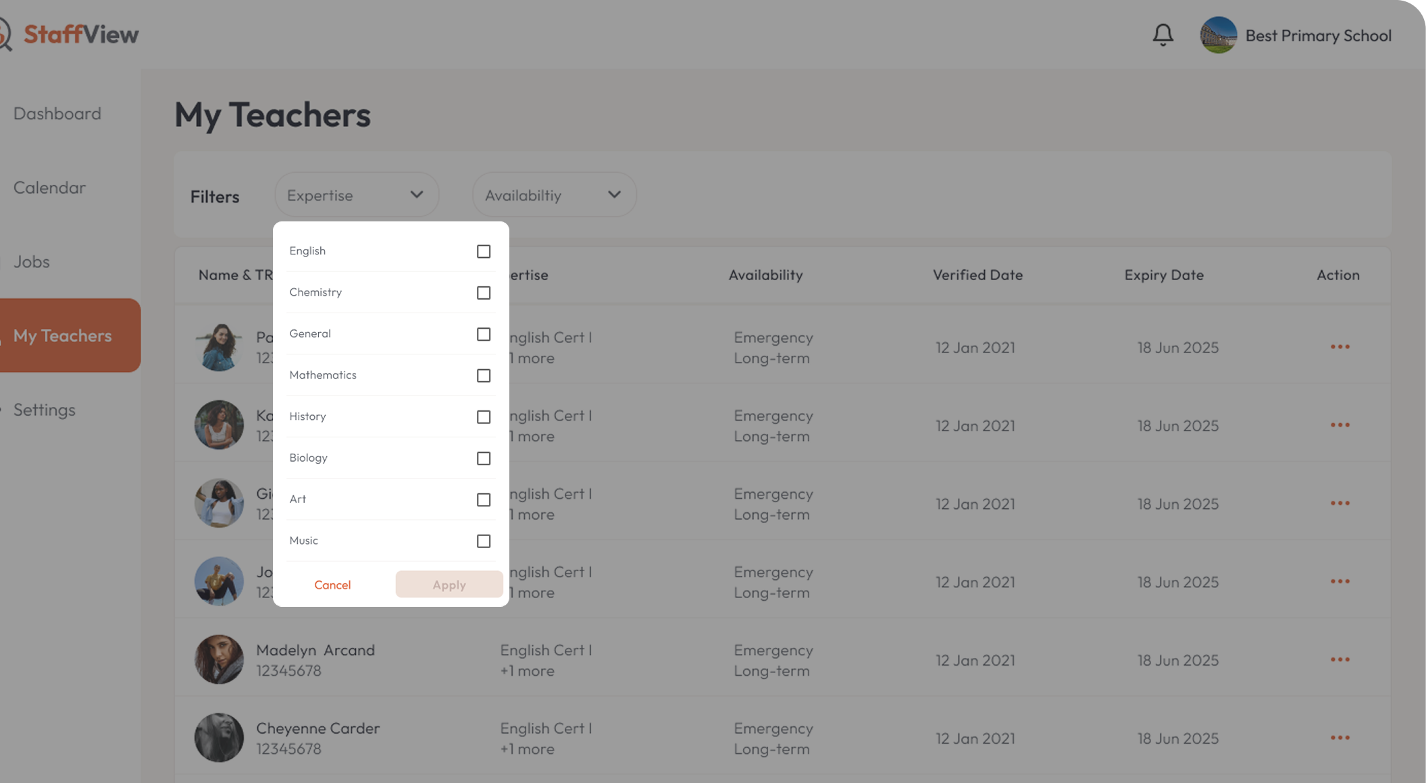Click Madelyn Arcand's avatar photo
Screen dimensions: 1426x783
pyautogui.click(x=219, y=659)
